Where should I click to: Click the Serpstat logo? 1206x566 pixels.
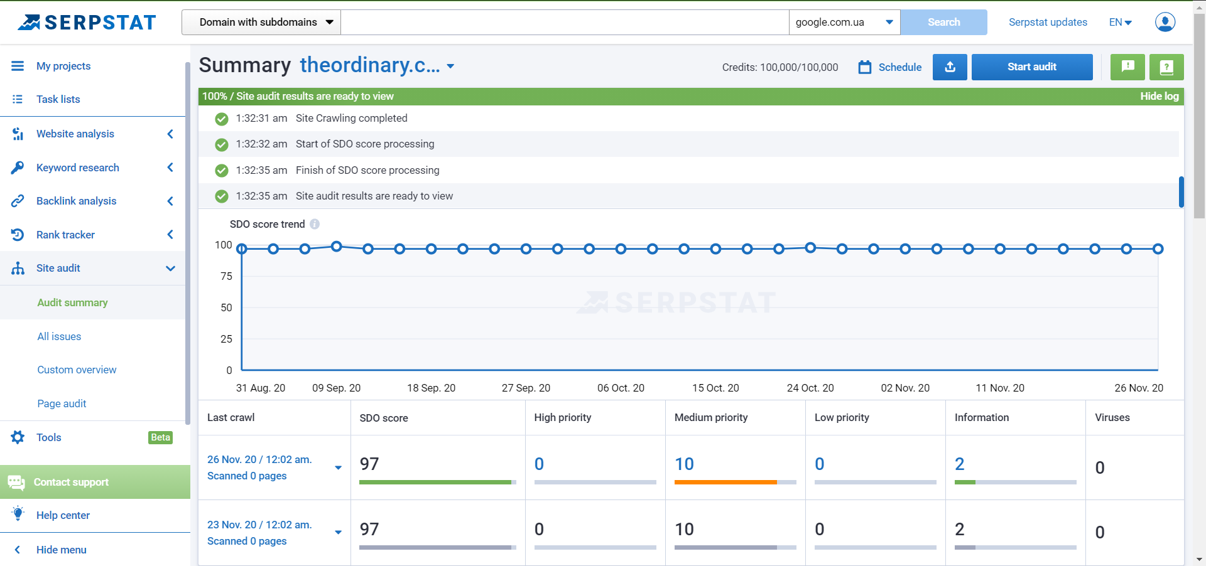[x=87, y=23]
